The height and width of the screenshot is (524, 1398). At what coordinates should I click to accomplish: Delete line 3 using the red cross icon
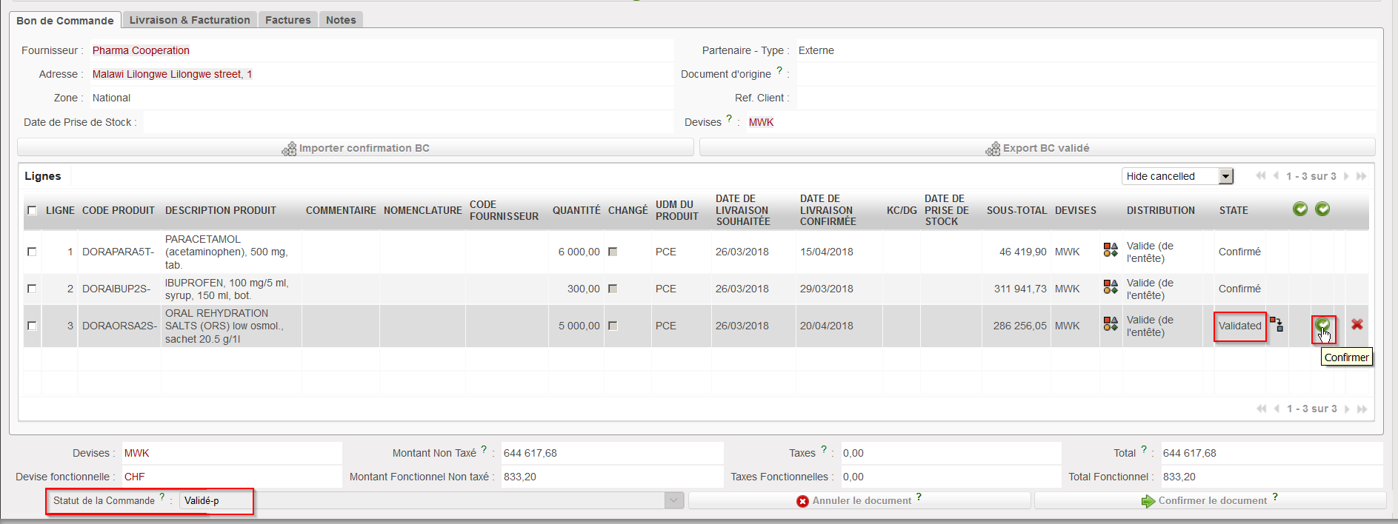[x=1357, y=325]
